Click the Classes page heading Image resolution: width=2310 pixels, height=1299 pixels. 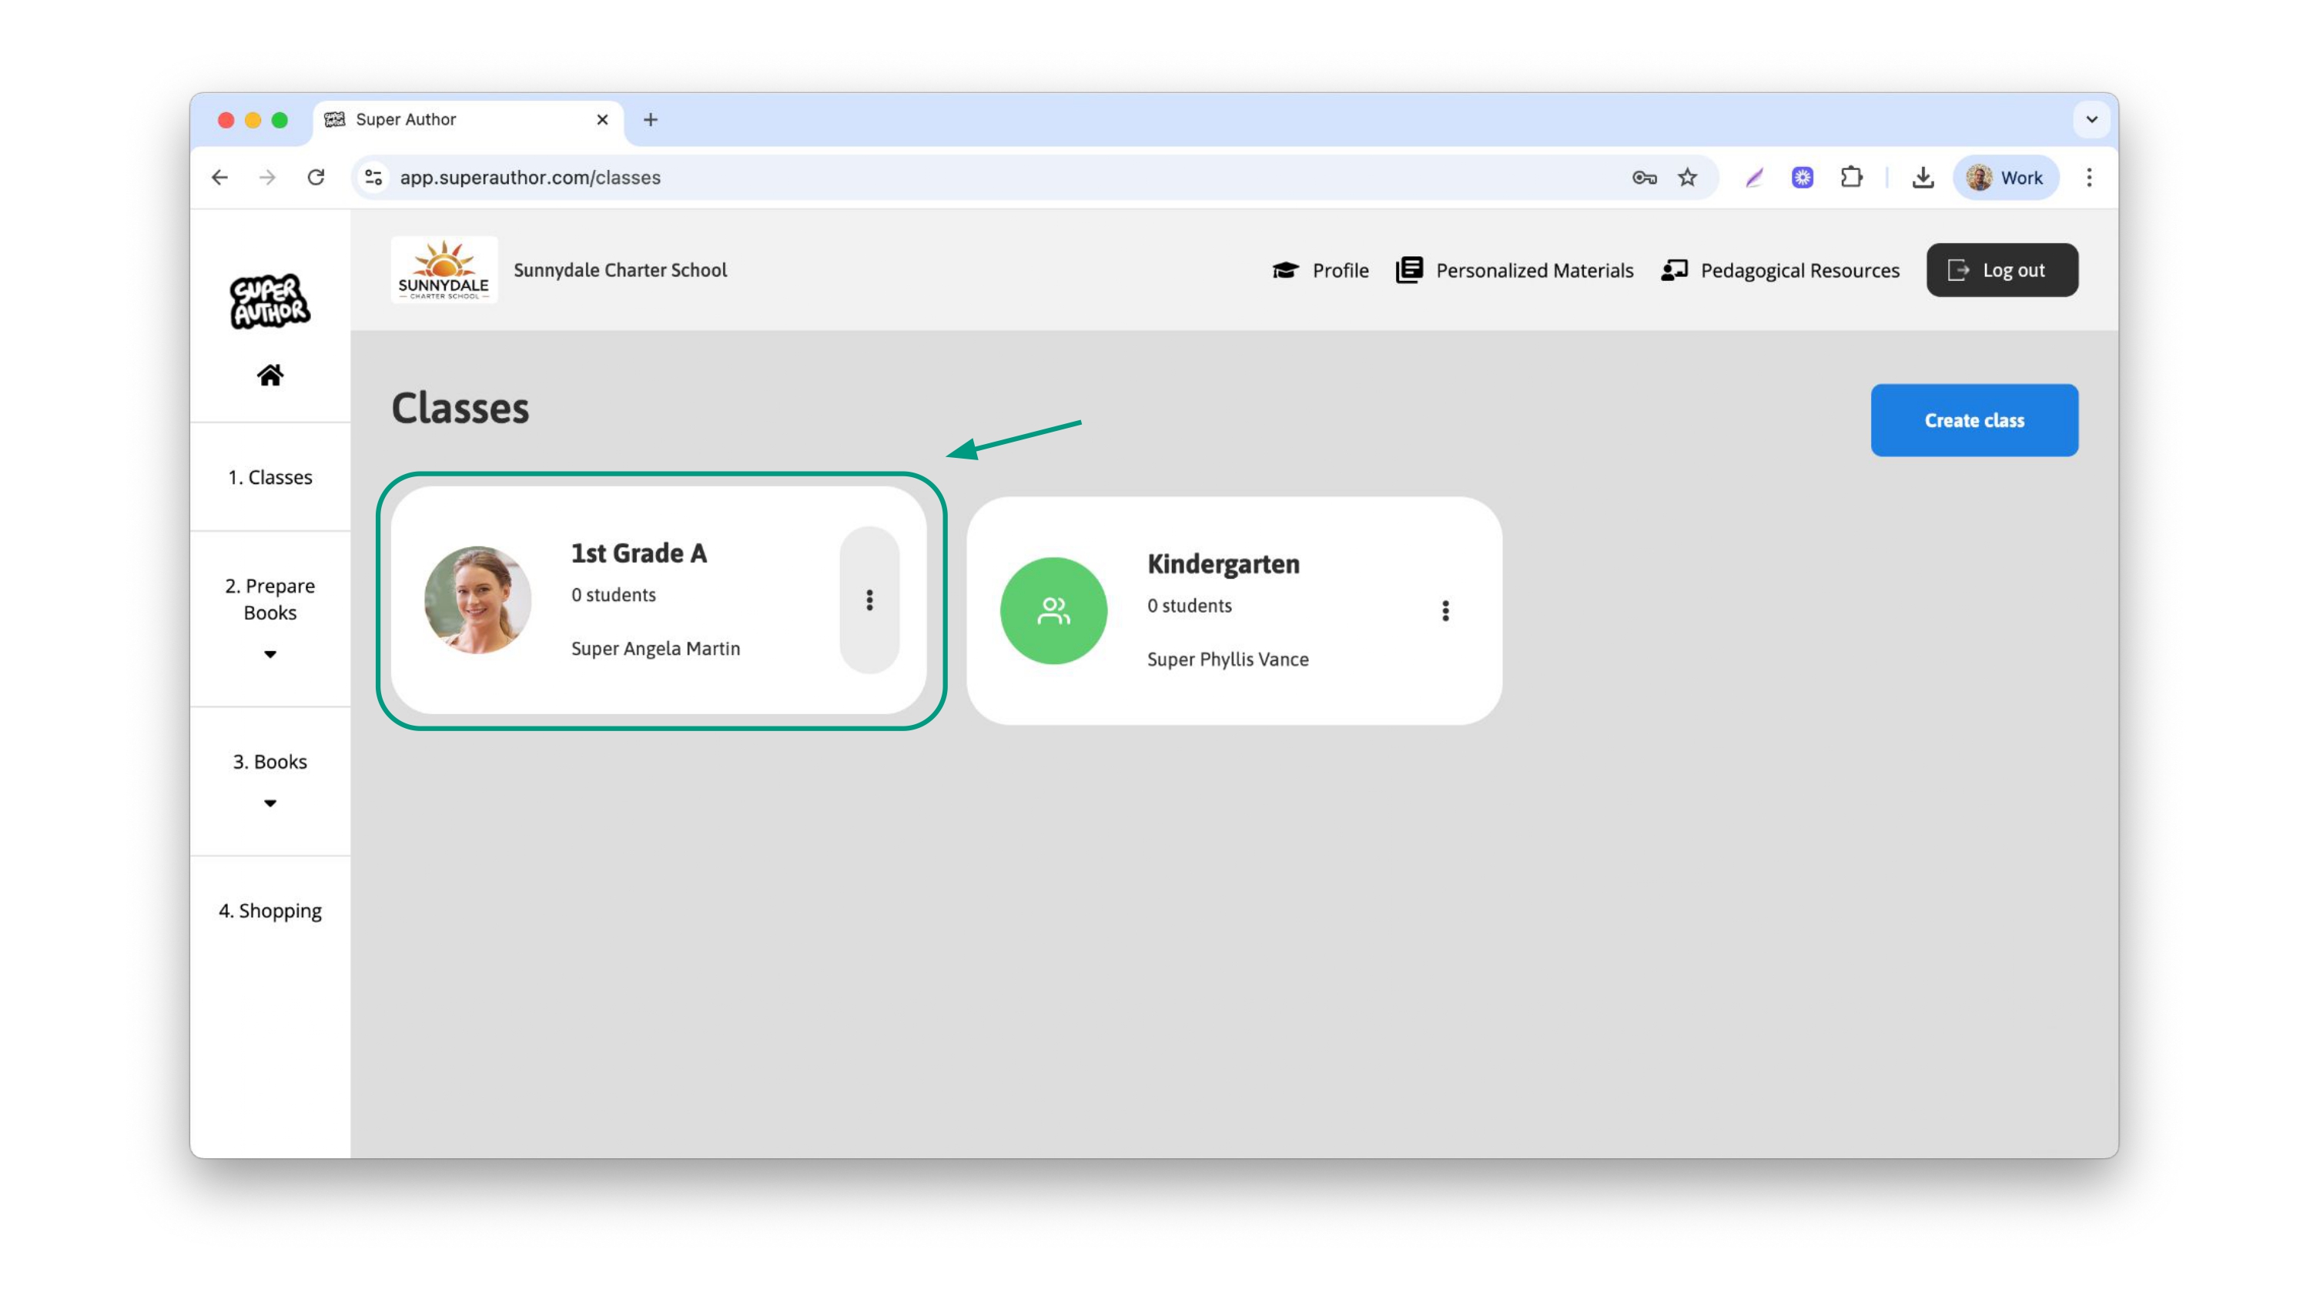460,408
